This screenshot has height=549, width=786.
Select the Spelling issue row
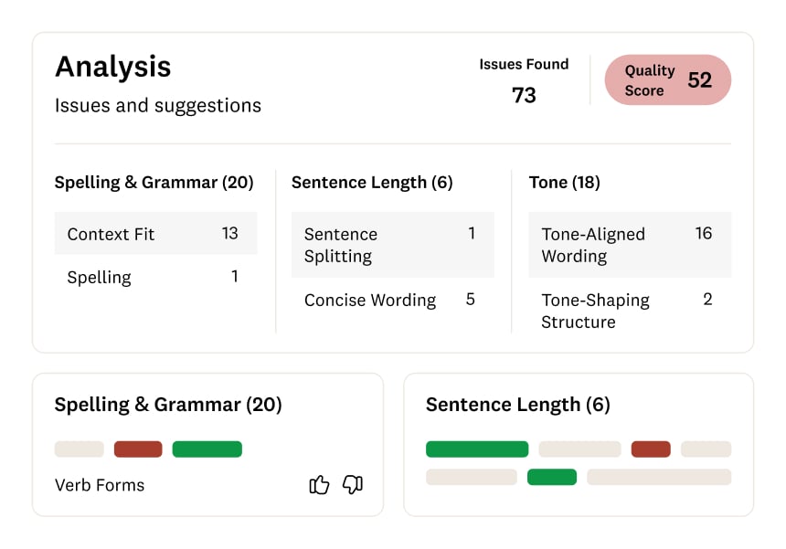155,278
